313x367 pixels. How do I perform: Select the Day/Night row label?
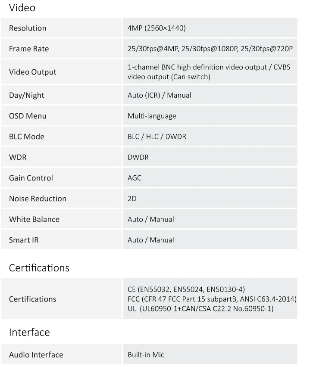(x=26, y=95)
